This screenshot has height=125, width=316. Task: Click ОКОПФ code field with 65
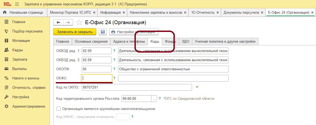pyautogui.click(x=97, y=69)
